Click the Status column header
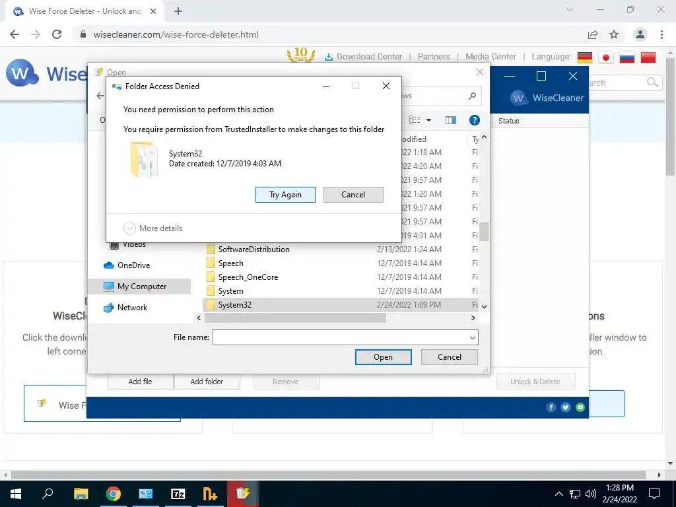This screenshot has width=676, height=507. (x=509, y=121)
